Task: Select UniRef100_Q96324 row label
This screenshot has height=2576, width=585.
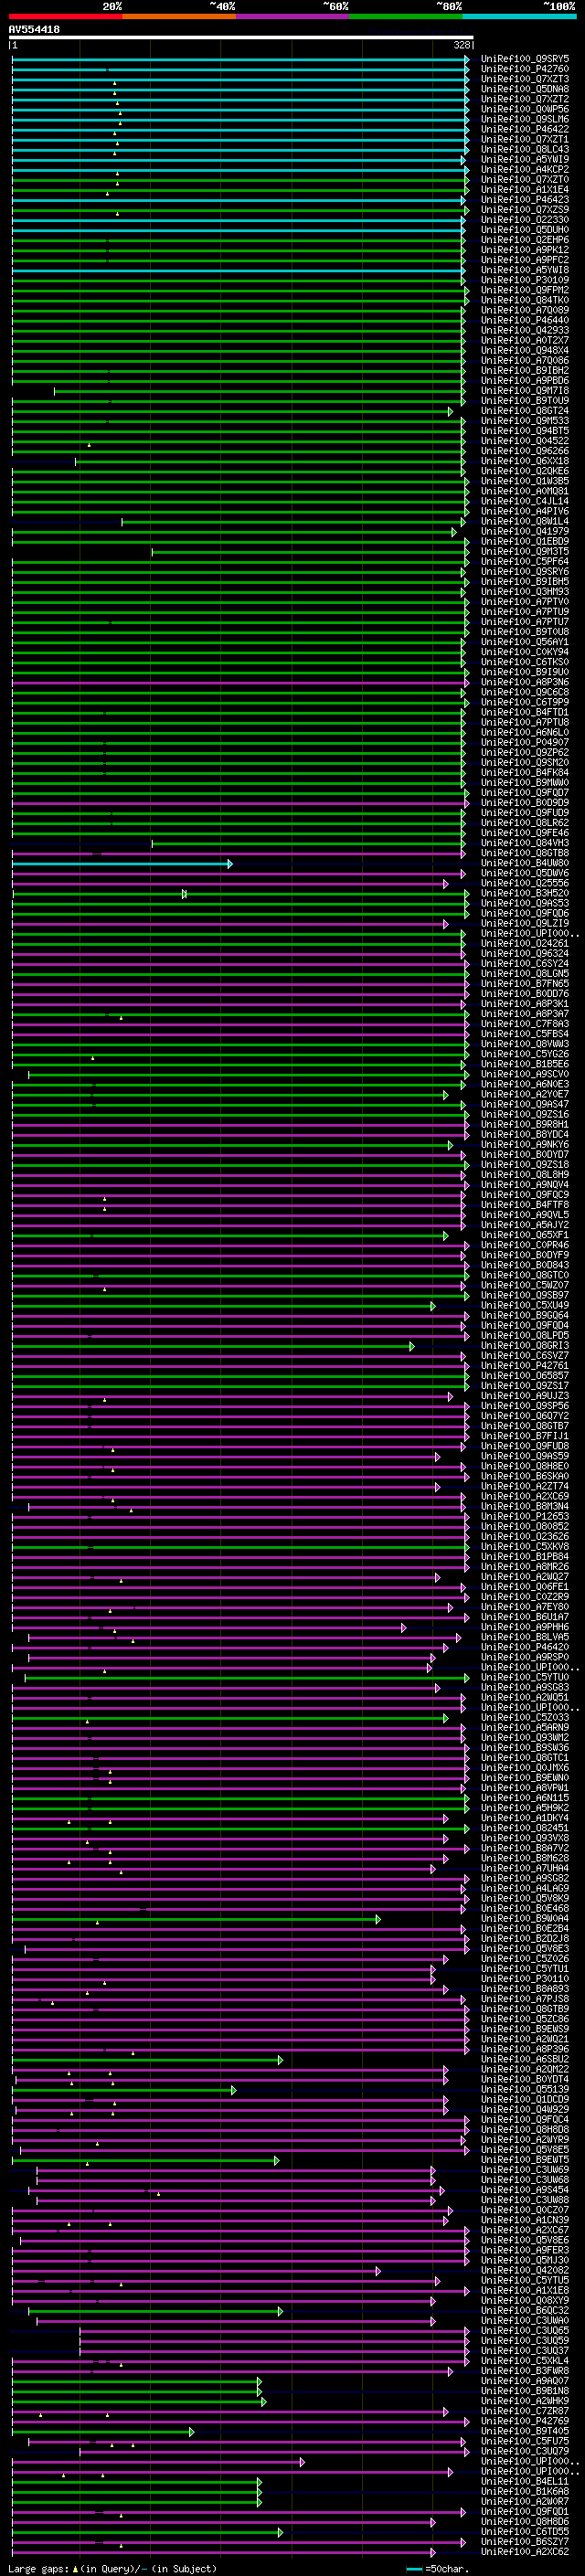Action: coord(525,953)
